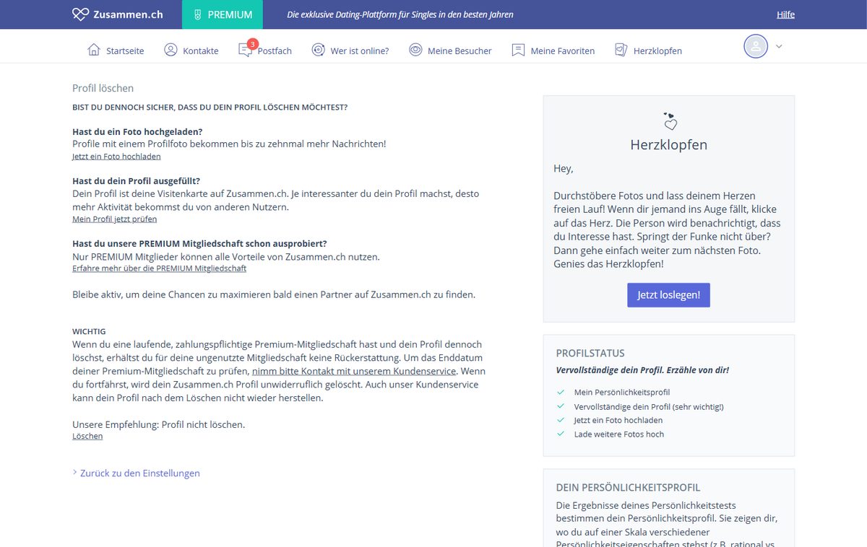
Task: Click the Kontakte person icon
Action: click(x=171, y=50)
